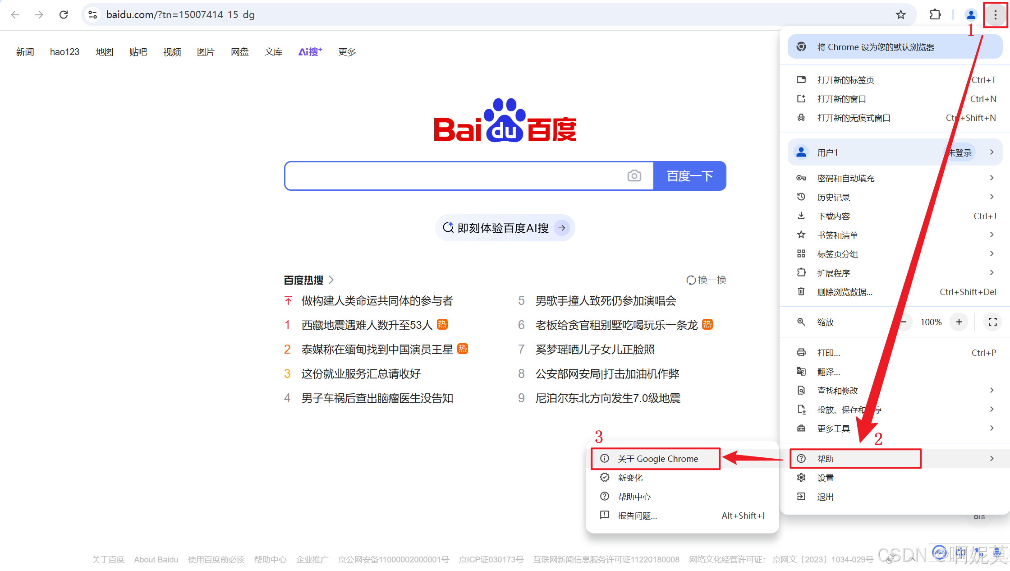This screenshot has height=571, width=1010.
Task: Select 打开新的无痕式窗口 menu item
Action: [x=895, y=118]
